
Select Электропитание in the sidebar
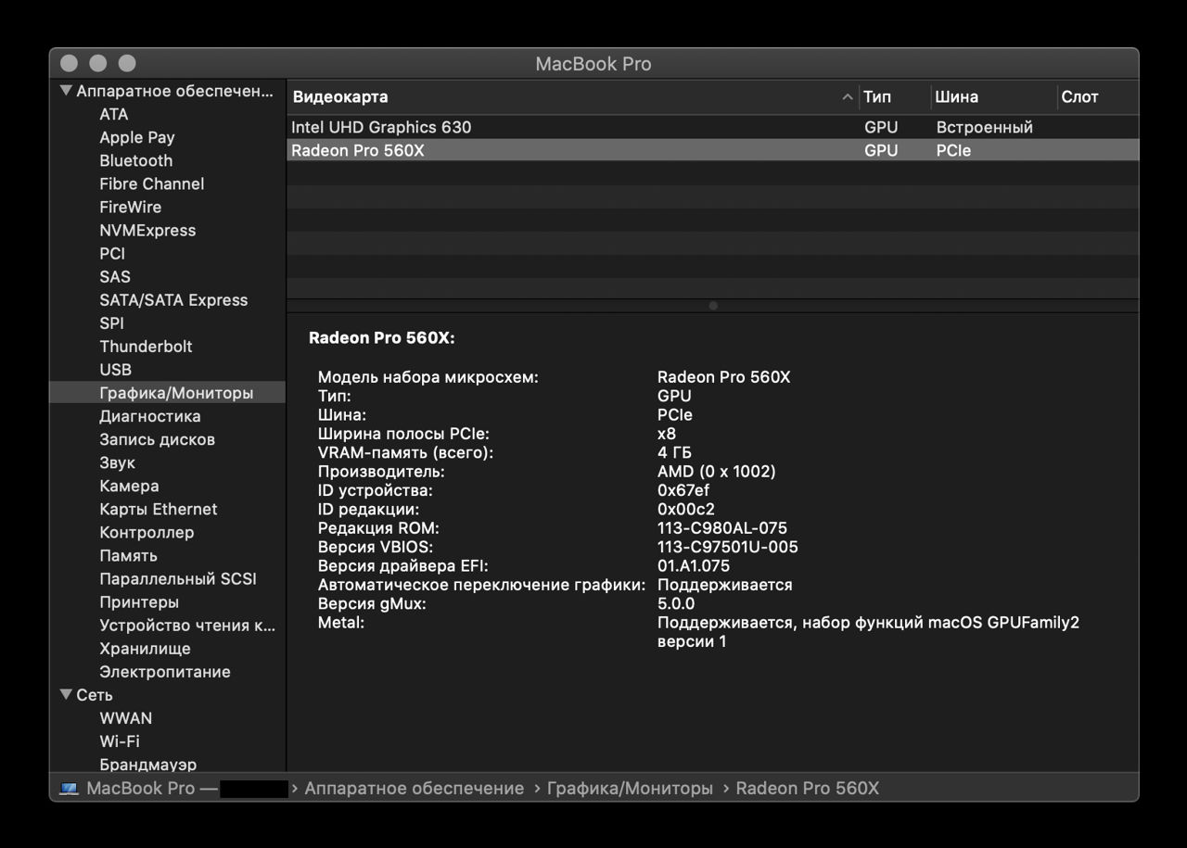point(165,671)
